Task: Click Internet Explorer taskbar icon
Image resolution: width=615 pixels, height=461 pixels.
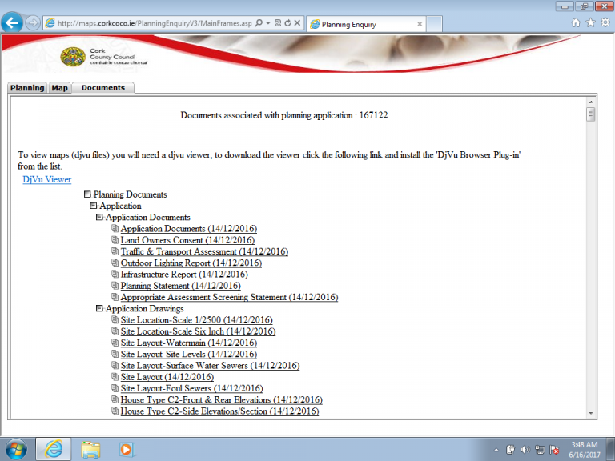Action: pyautogui.click(x=54, y=449)
